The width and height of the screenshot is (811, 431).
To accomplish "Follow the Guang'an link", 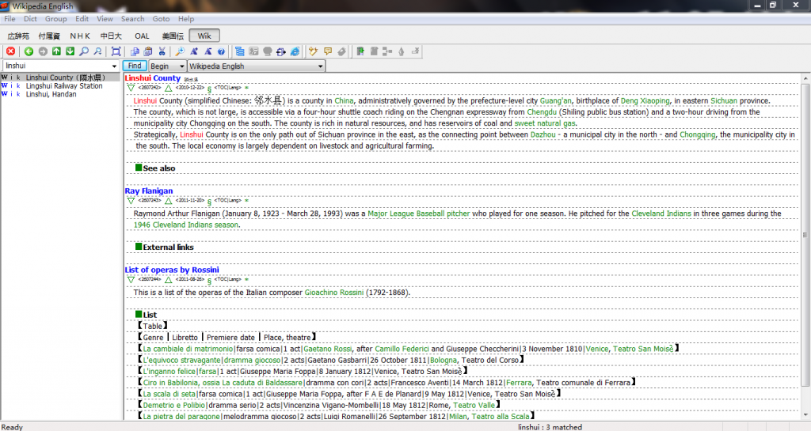I will (555, 100).
